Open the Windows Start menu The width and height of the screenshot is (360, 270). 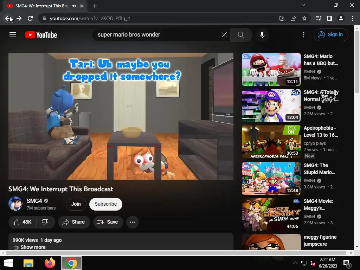pos(8,263)
